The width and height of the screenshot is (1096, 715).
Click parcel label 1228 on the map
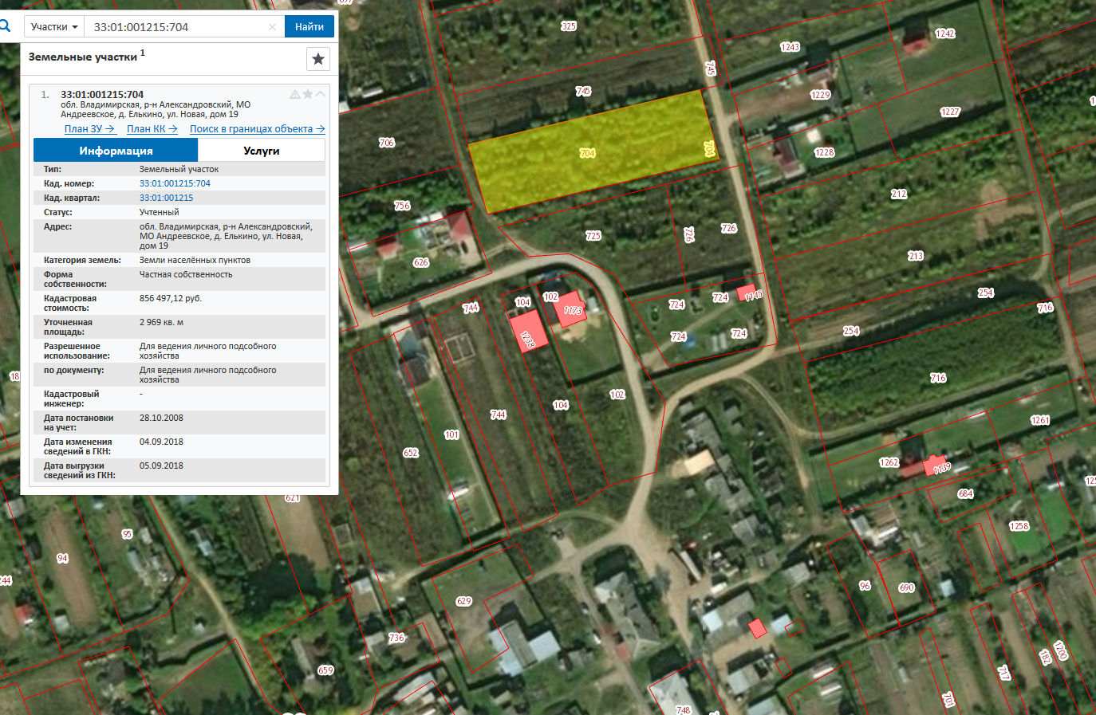pos(824,152)
